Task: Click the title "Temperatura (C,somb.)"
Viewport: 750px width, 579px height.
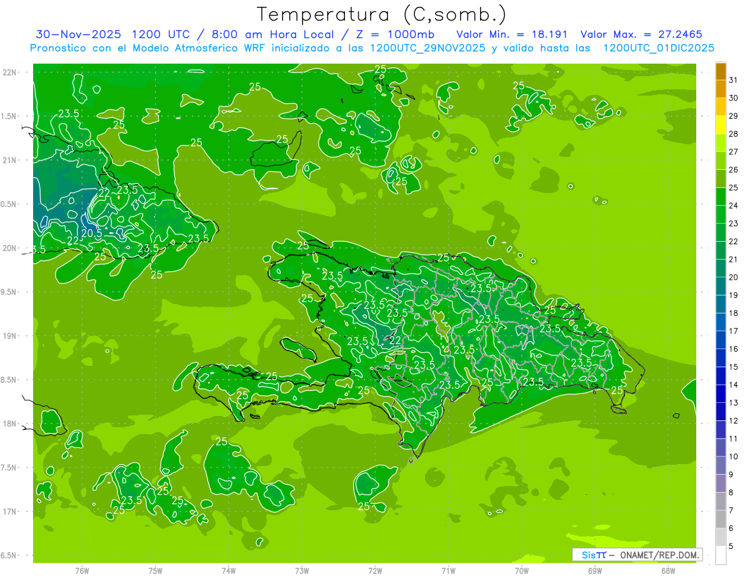Action: coord(382,14)
